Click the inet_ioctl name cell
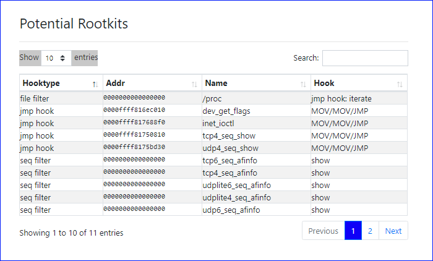 coord(218,123)
